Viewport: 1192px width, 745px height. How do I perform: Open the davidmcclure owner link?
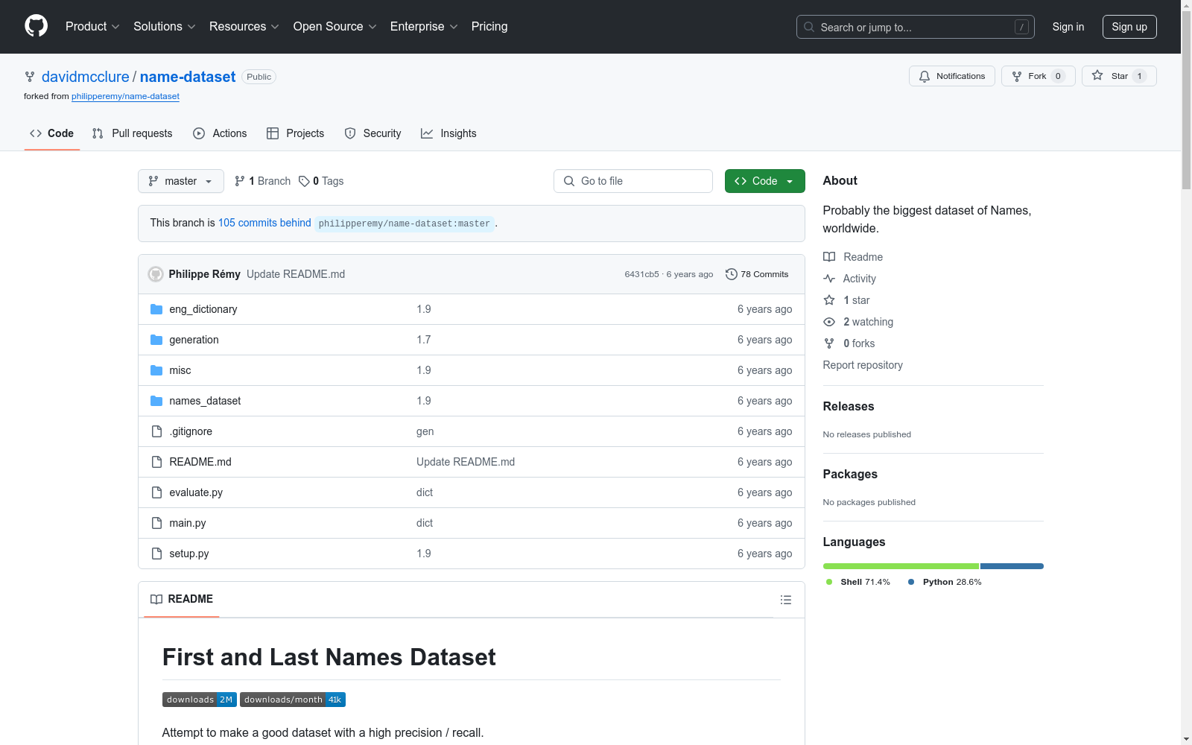click(86, 77)
